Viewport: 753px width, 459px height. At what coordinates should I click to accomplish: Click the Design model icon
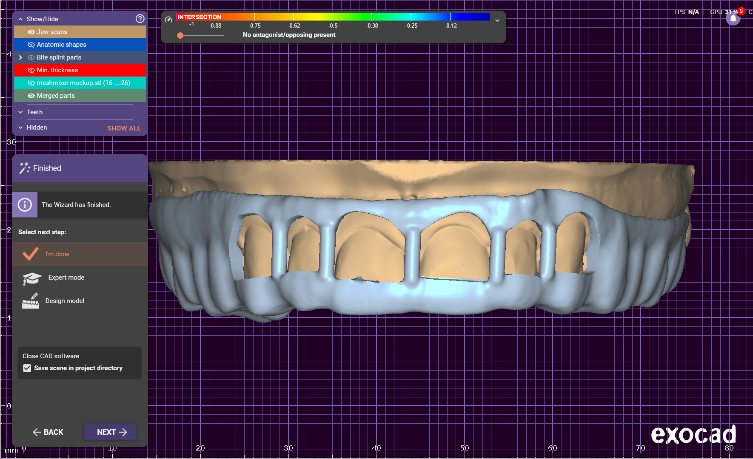[31, 301]
